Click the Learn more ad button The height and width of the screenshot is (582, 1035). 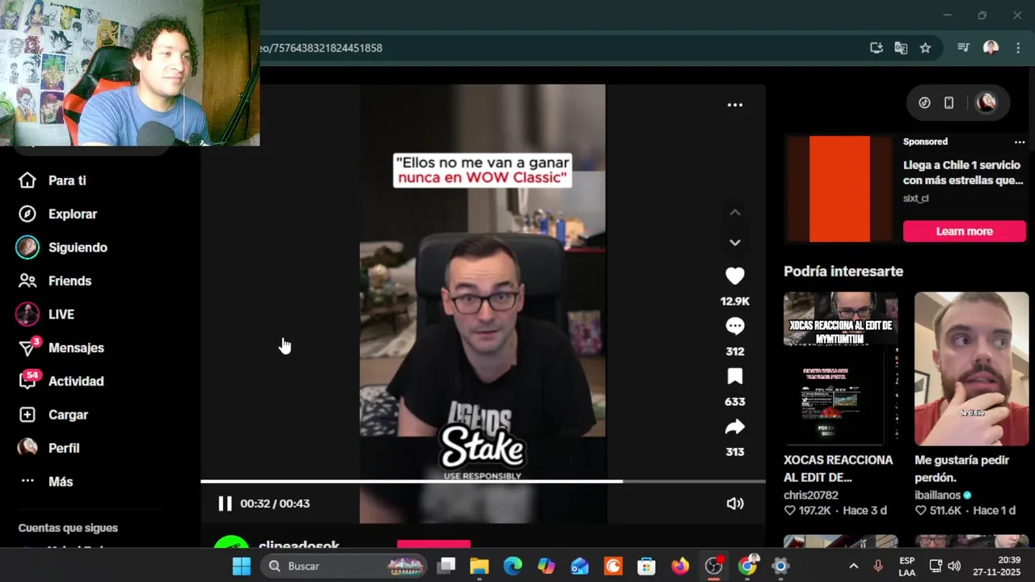point(964,231)
